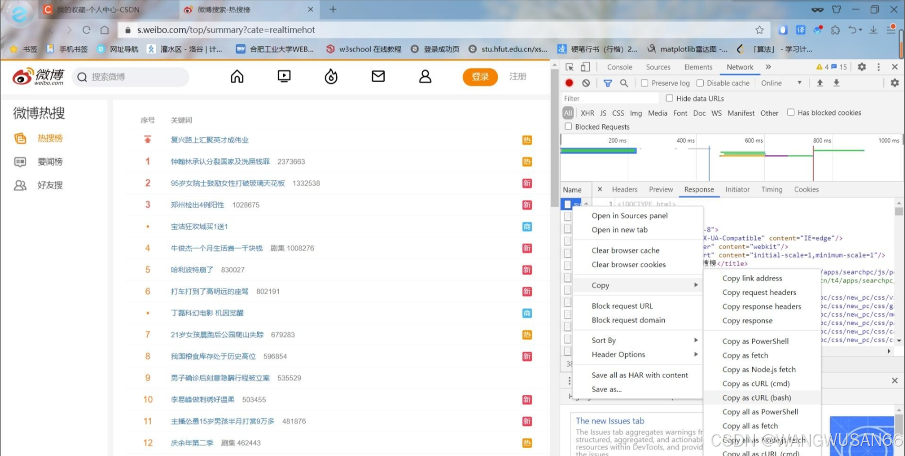
Task: Open new browser tab plus button
Action: [x=333, y=9]
